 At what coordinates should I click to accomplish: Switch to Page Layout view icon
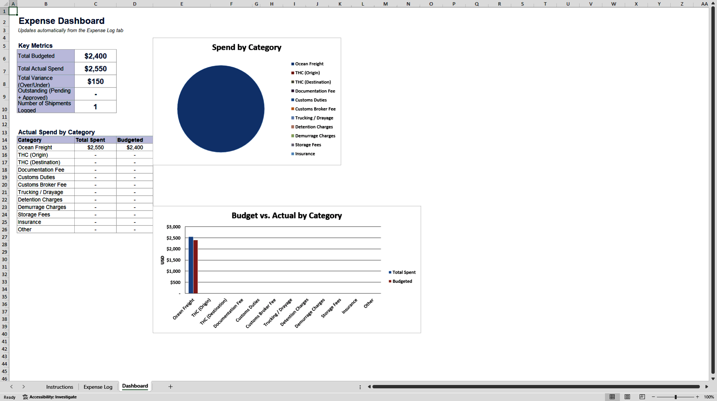pyautogui.click(x=627, y=397)
